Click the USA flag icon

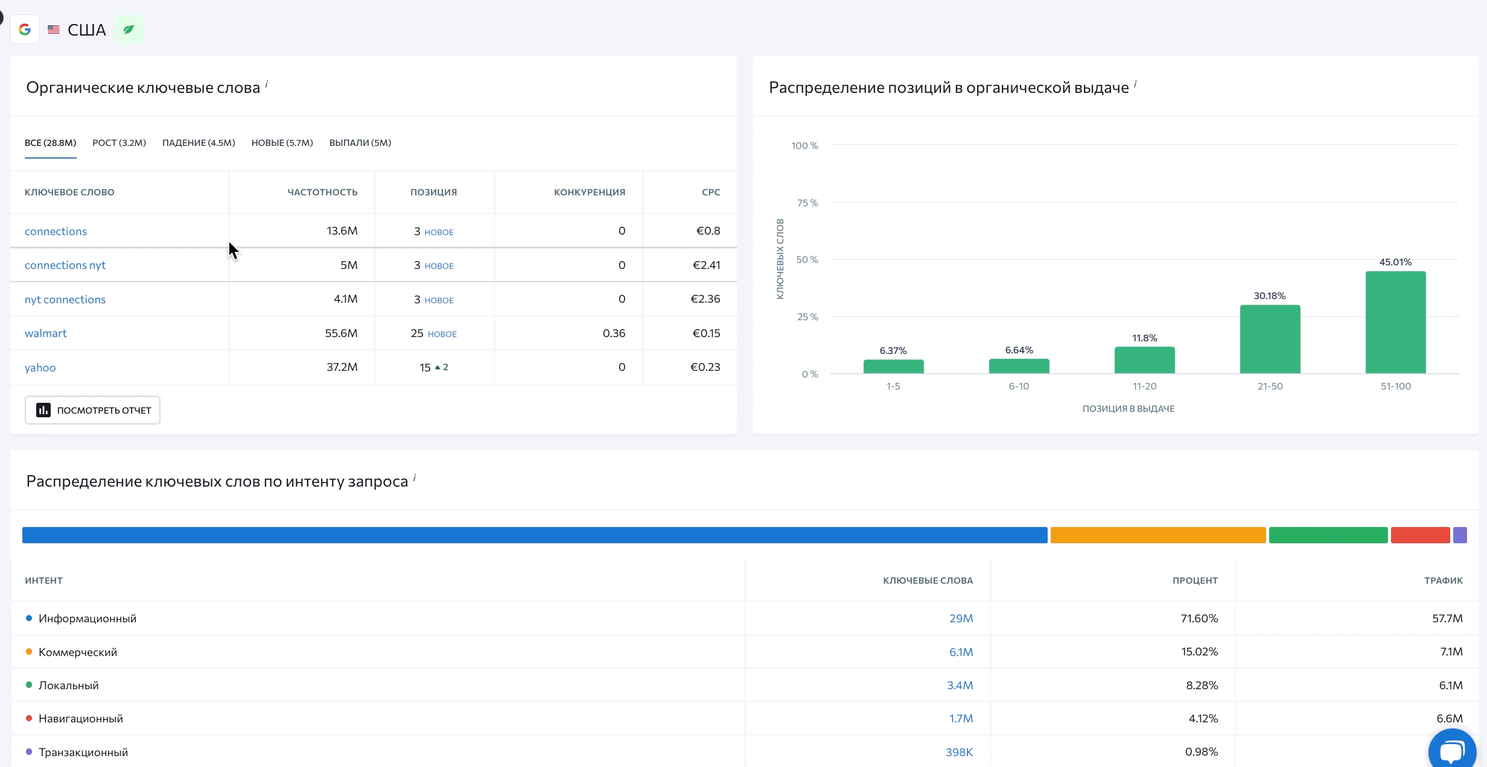tap(54, 30)
